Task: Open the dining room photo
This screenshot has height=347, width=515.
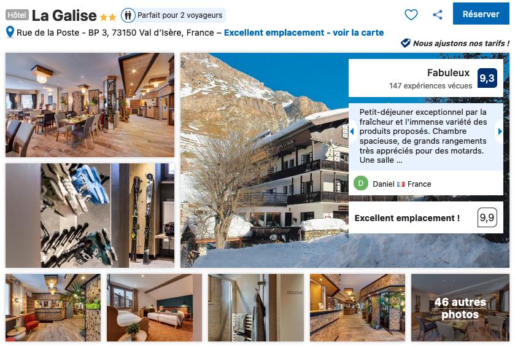Action: tap(90, 105)
